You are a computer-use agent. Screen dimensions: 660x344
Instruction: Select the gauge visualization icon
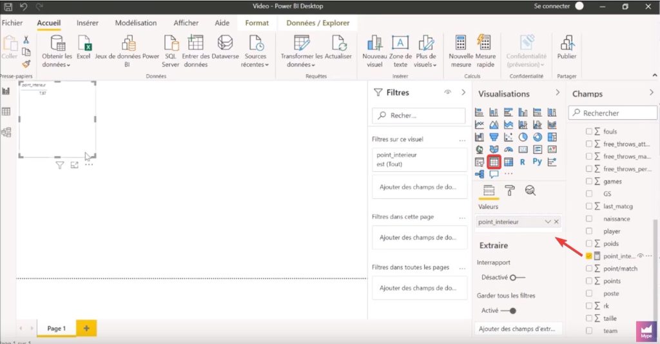coord(508,149)
